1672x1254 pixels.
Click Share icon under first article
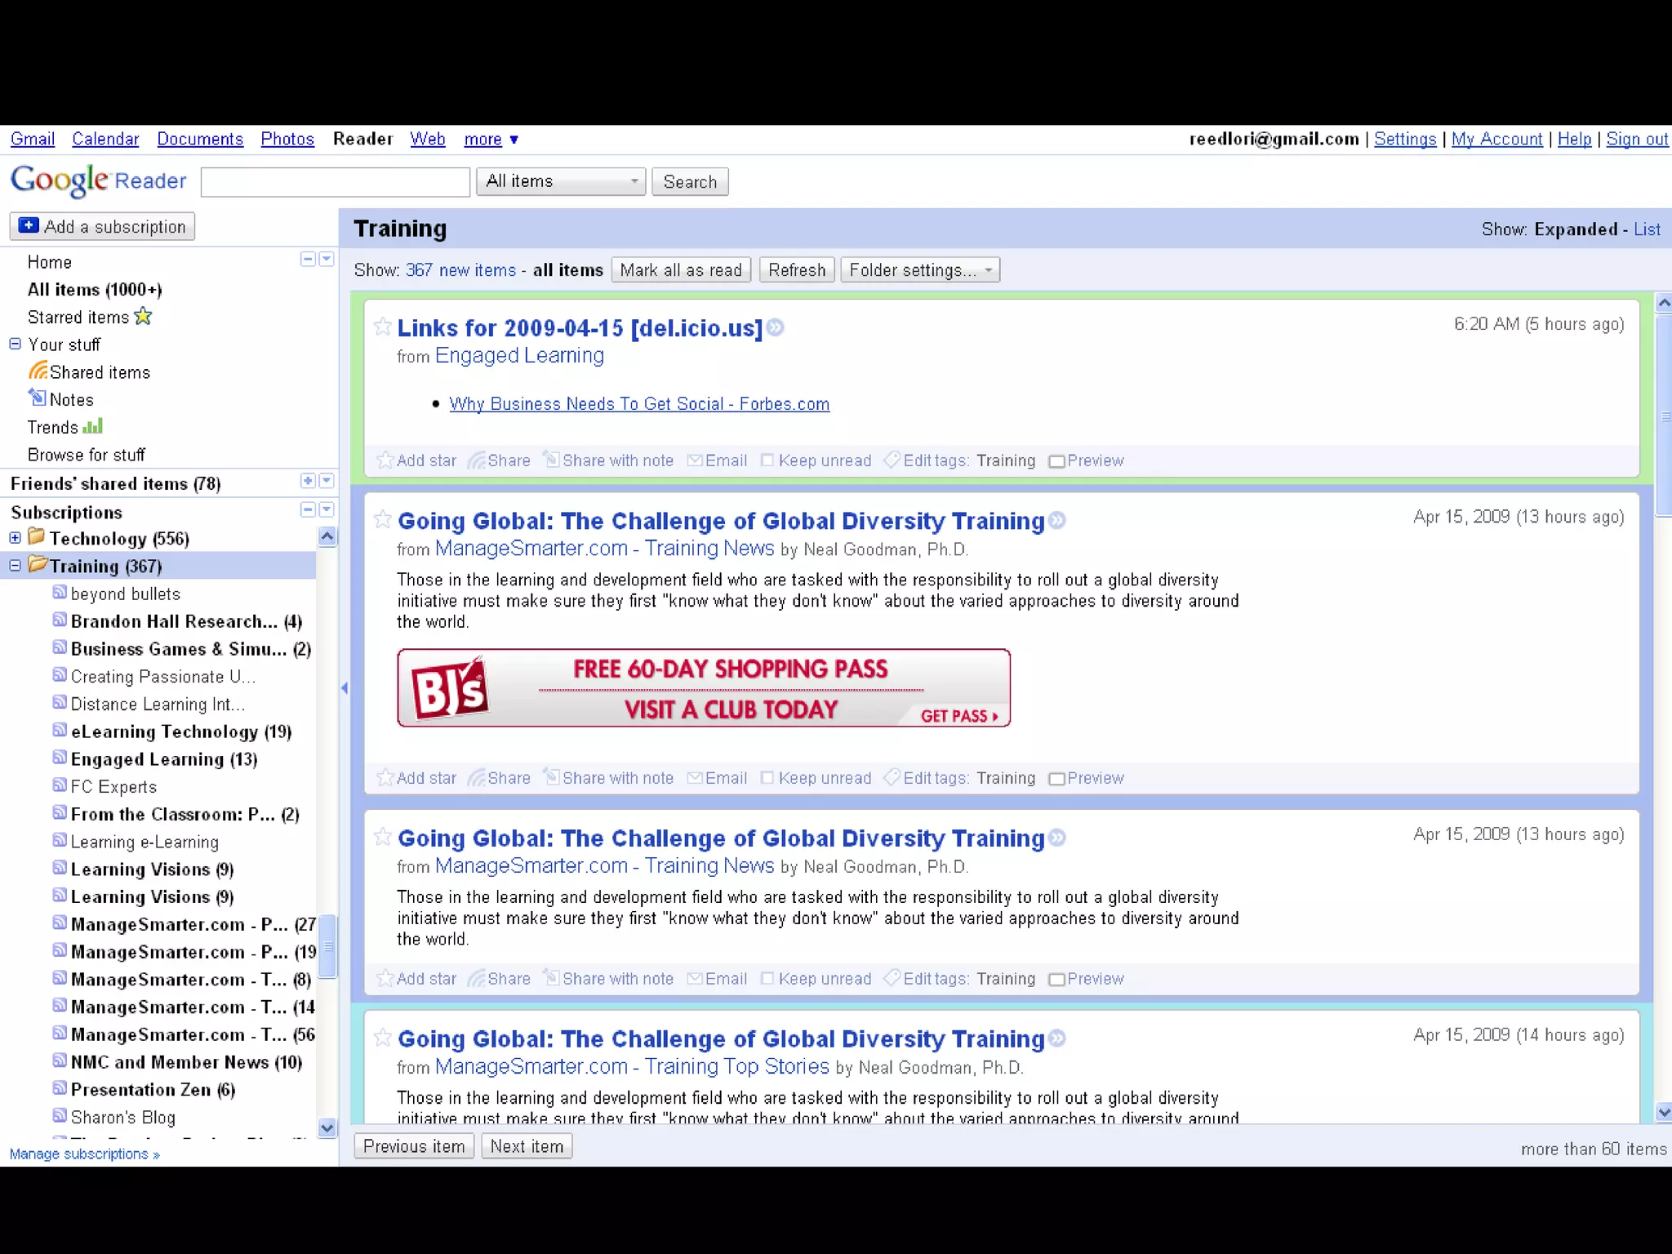click(x=477, y=460)
